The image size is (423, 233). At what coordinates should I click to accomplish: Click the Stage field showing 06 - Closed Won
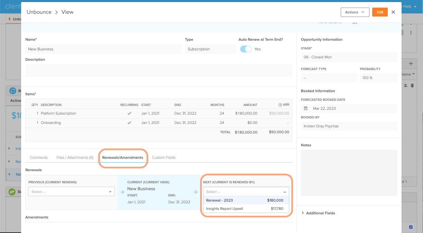[349, 57]
